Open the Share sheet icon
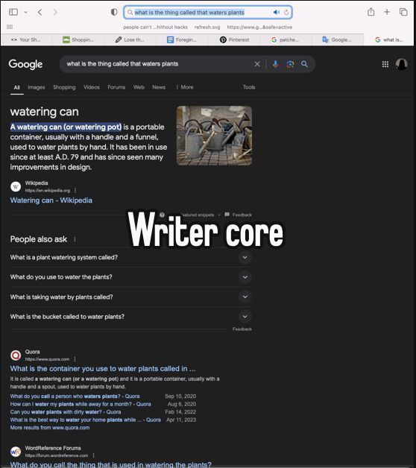This screenshot has height=468, width=416. tap(371, 12)
